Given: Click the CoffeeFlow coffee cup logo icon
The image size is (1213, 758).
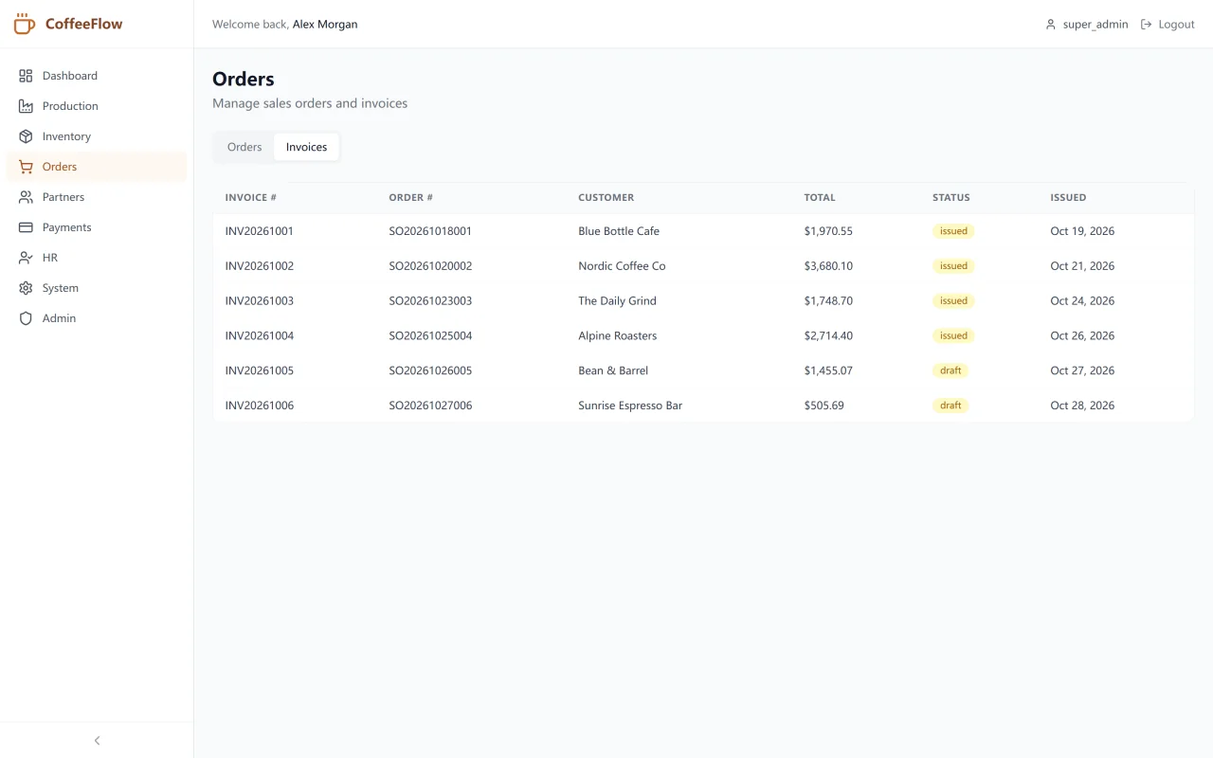Looking at the screenshot, I should [24, 24].
